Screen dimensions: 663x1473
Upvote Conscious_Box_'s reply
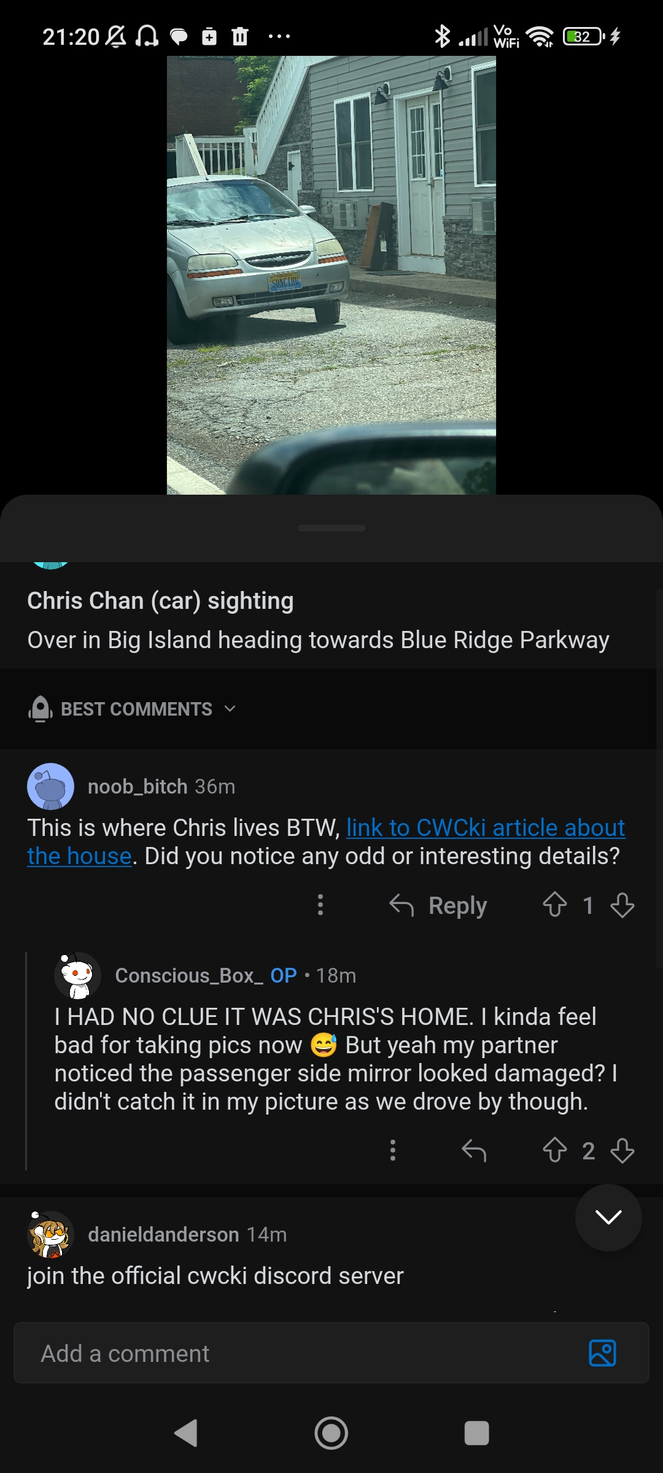(554, 1150)
